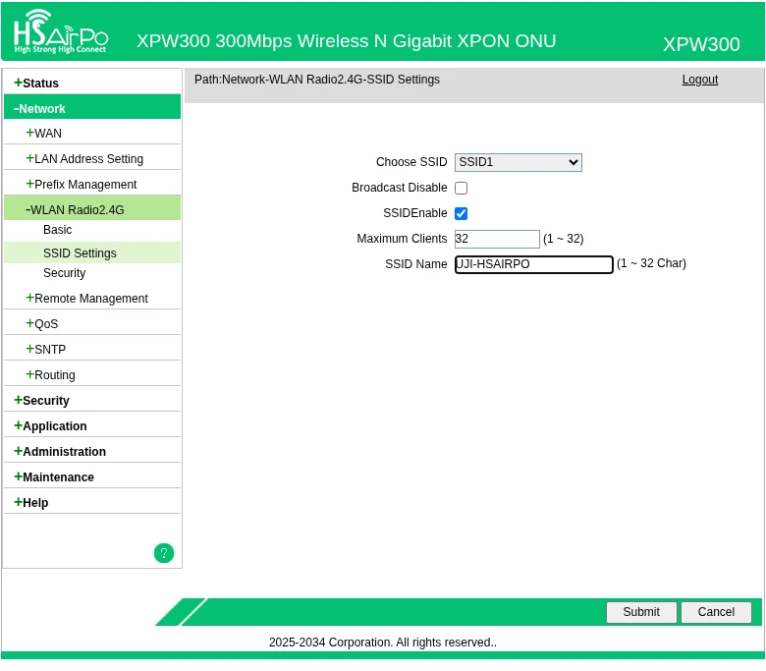Click the Maximum Clients input field

click(497, 239)
